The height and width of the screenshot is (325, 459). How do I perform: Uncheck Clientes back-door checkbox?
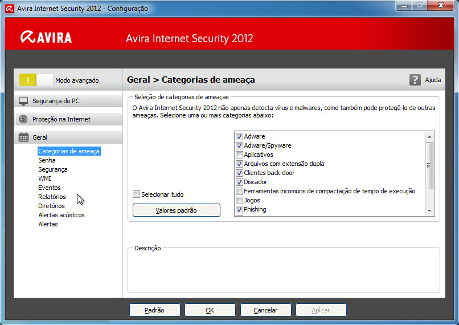tap(239, 173)
